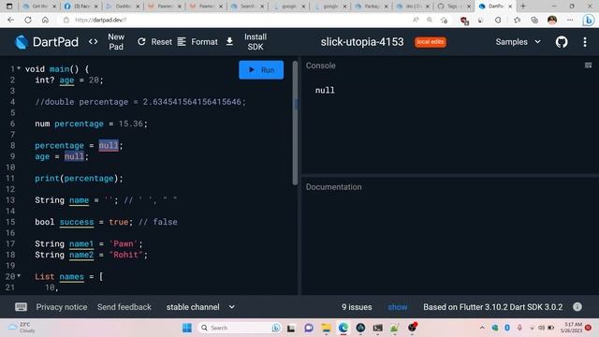
Task: Close the DartPad browser tab
Action: point(510,7)
